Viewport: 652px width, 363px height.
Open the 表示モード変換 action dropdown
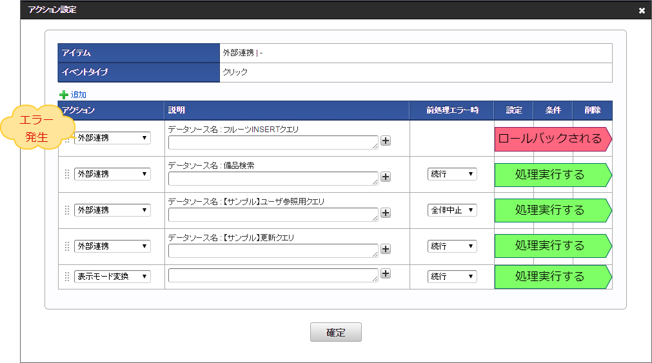click(112, 277)
